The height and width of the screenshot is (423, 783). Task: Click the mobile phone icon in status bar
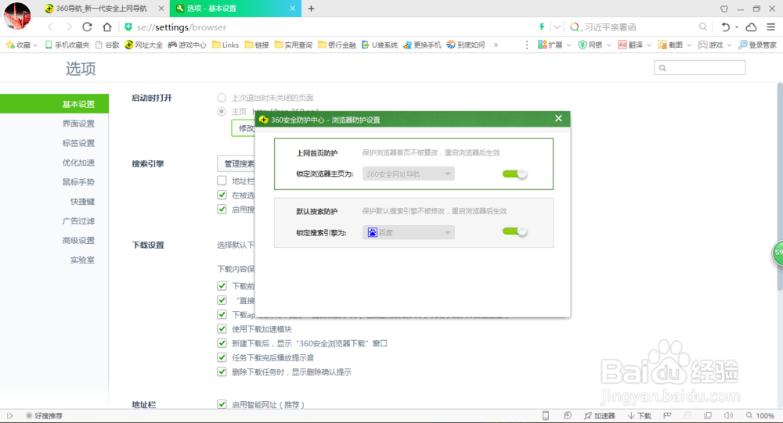[x=546, y=415]
